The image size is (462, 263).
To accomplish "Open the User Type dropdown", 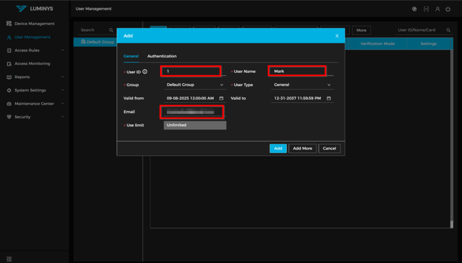I will click(x=302, y=85).
